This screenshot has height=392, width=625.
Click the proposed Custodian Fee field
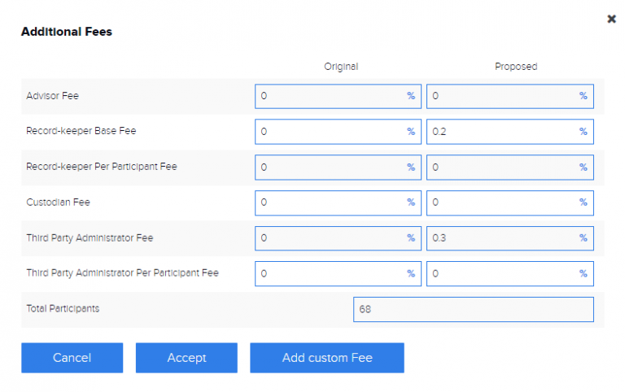coord(500,203)
